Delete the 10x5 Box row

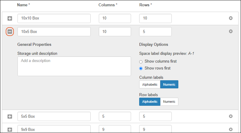pyautogui.click(x=231, y=31)
